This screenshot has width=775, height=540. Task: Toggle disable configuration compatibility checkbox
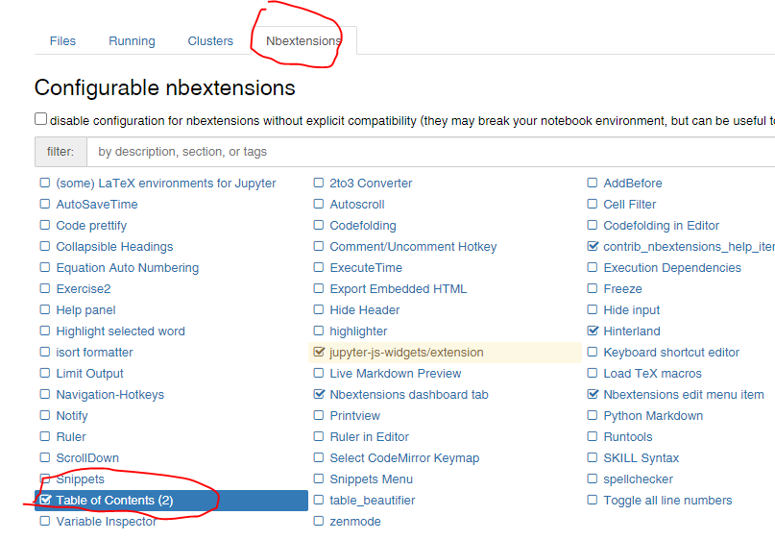[x=41, y=119]
